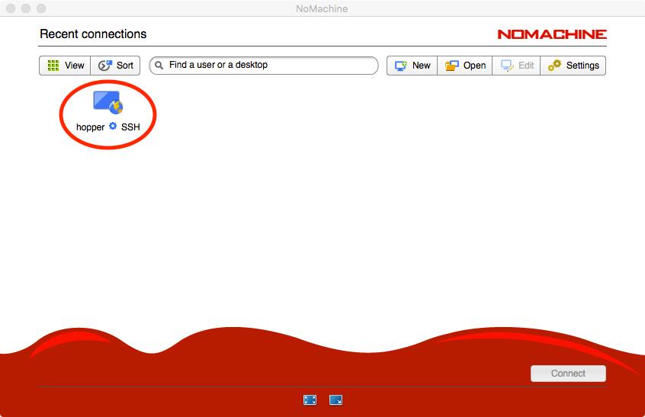Image resolution: width=645 pixels, height=417 pixels.
Task: Close the NoMachine window
Action: tap(11, 8)
